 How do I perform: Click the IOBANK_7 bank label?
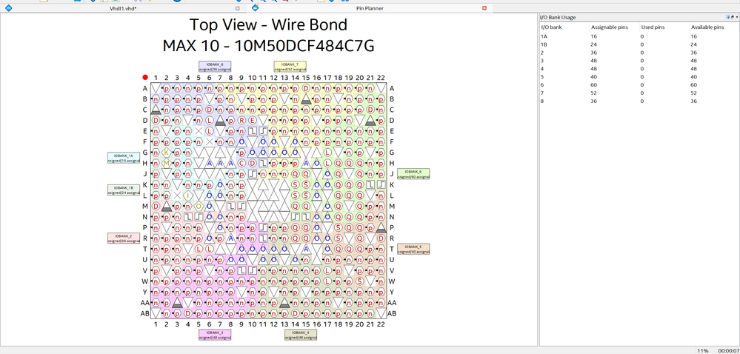pyautogui.click(x=290, y=67)
